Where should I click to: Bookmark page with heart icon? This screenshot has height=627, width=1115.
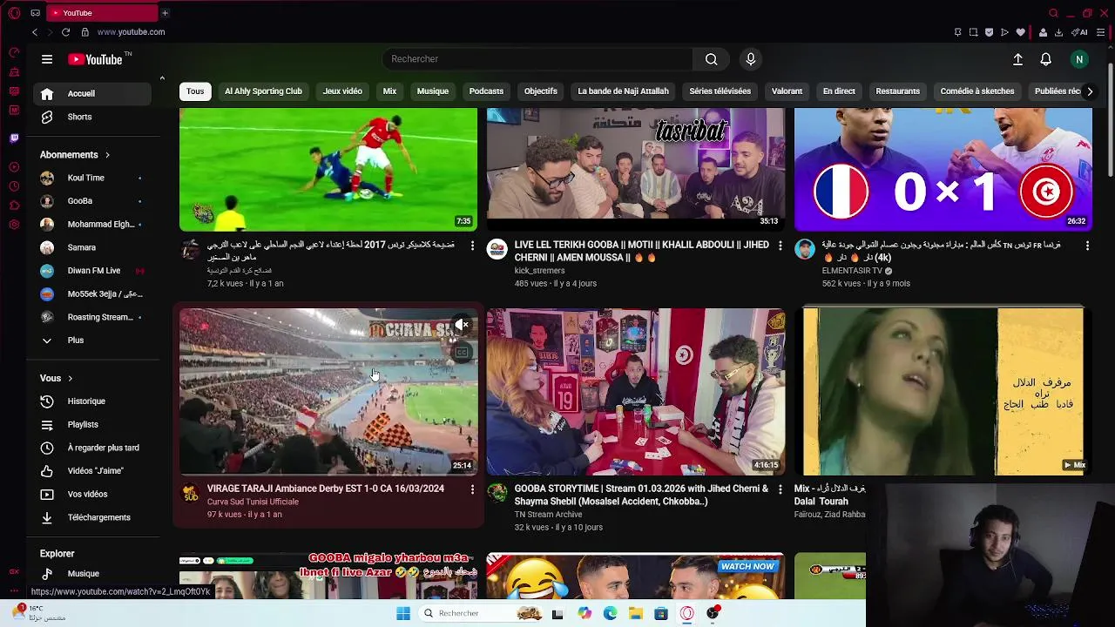click(x=1020, y=32)
